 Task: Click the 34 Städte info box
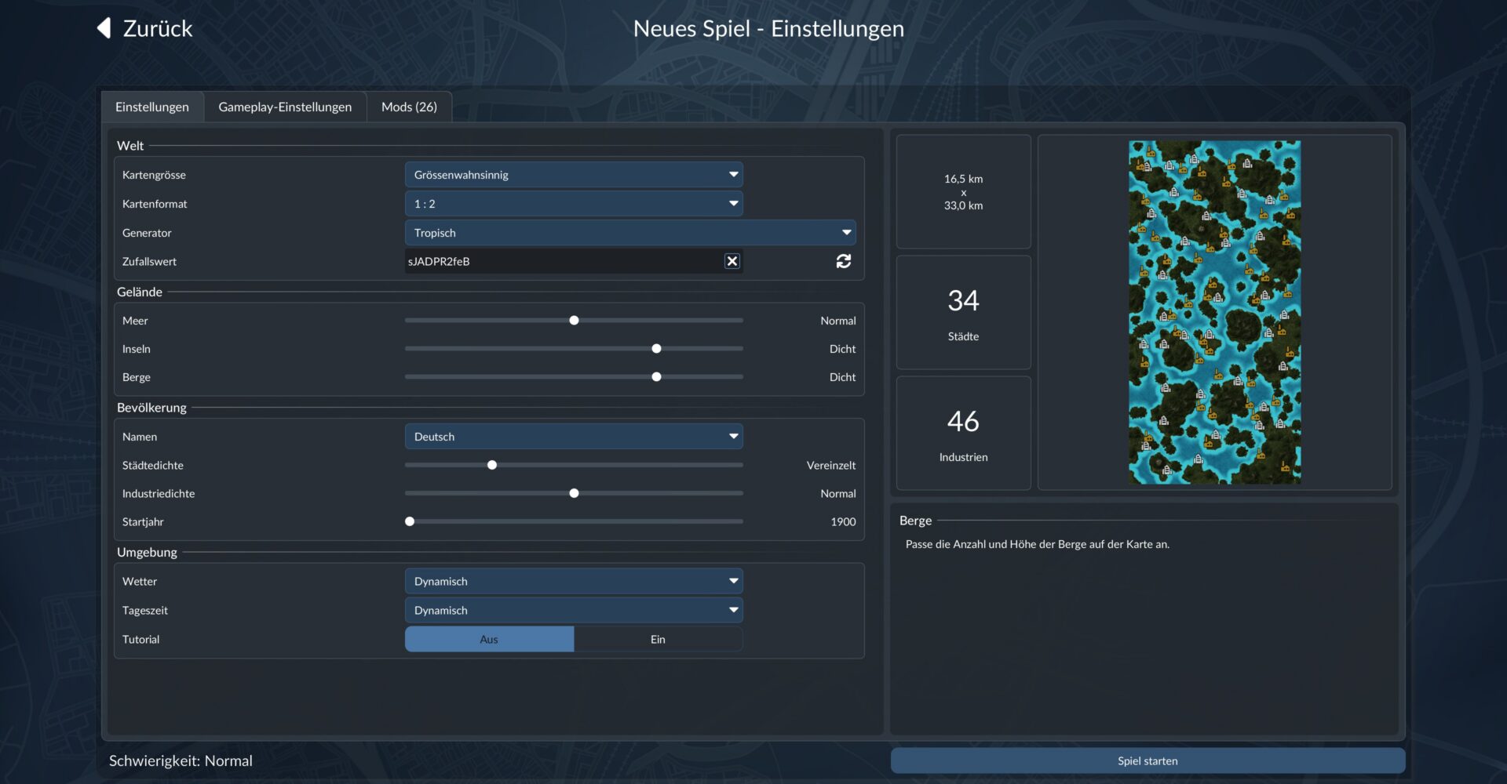pyautogui.click(x=964, y=312)
